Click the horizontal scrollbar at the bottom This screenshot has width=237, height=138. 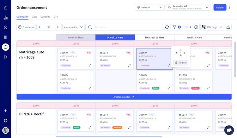(x=109, y=137)
